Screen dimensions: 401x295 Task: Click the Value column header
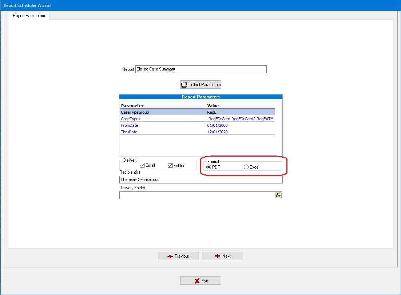pyautogui.click(x=240, y=106)
